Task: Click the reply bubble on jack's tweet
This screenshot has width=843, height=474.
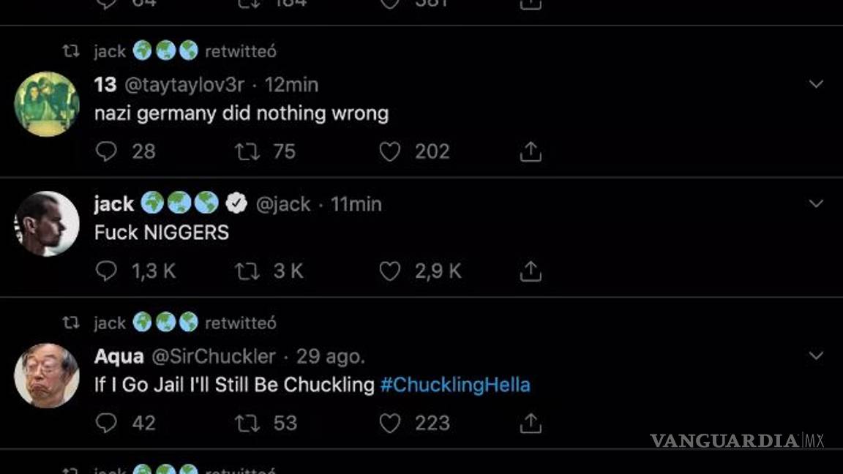Action: pyautogui.click(x=107, y=271)
